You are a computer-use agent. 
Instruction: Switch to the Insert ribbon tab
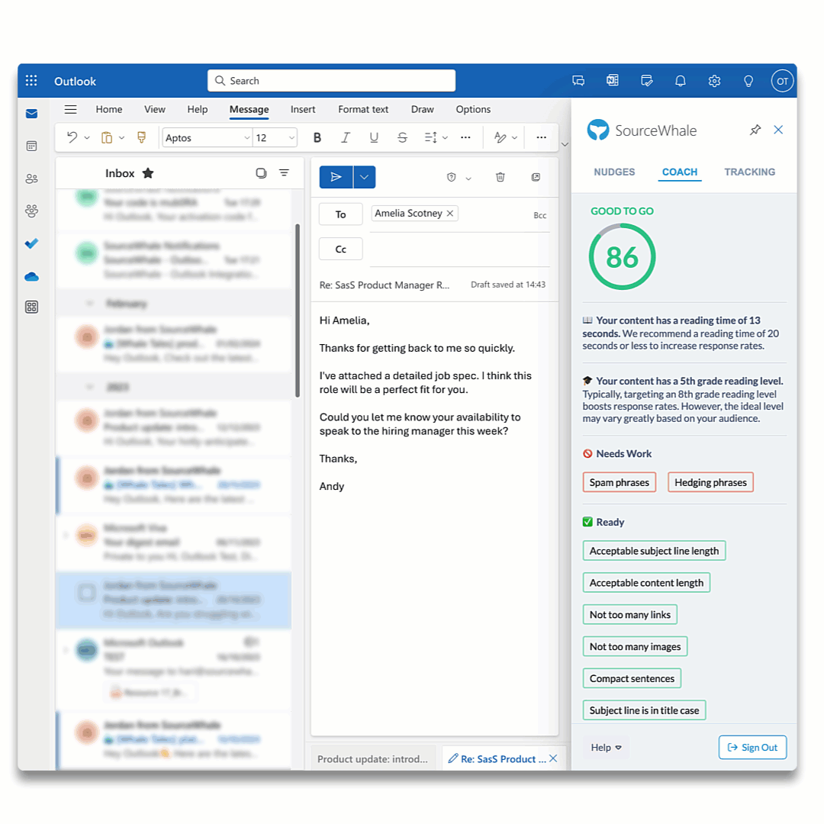pyautogui.click(x=303, y=109)
